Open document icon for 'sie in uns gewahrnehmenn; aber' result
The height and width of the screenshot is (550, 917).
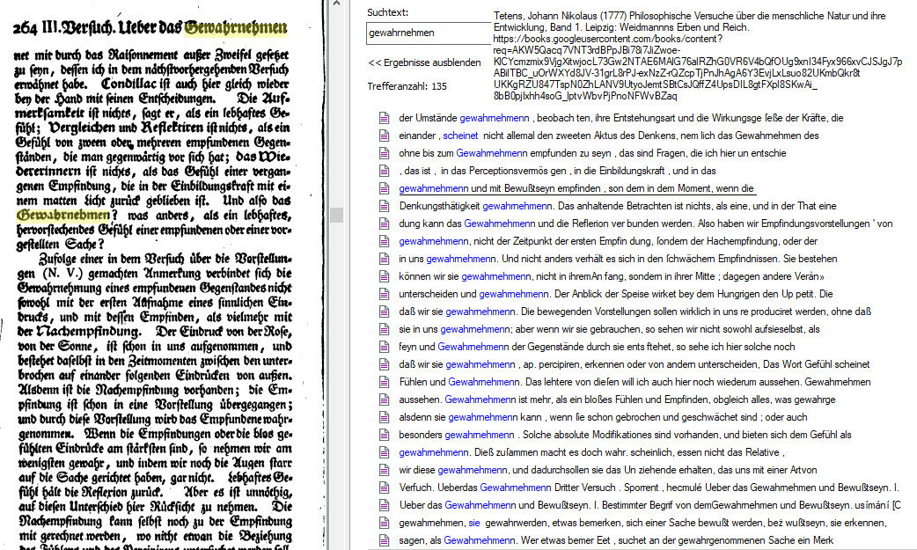(x=384, y=329)
